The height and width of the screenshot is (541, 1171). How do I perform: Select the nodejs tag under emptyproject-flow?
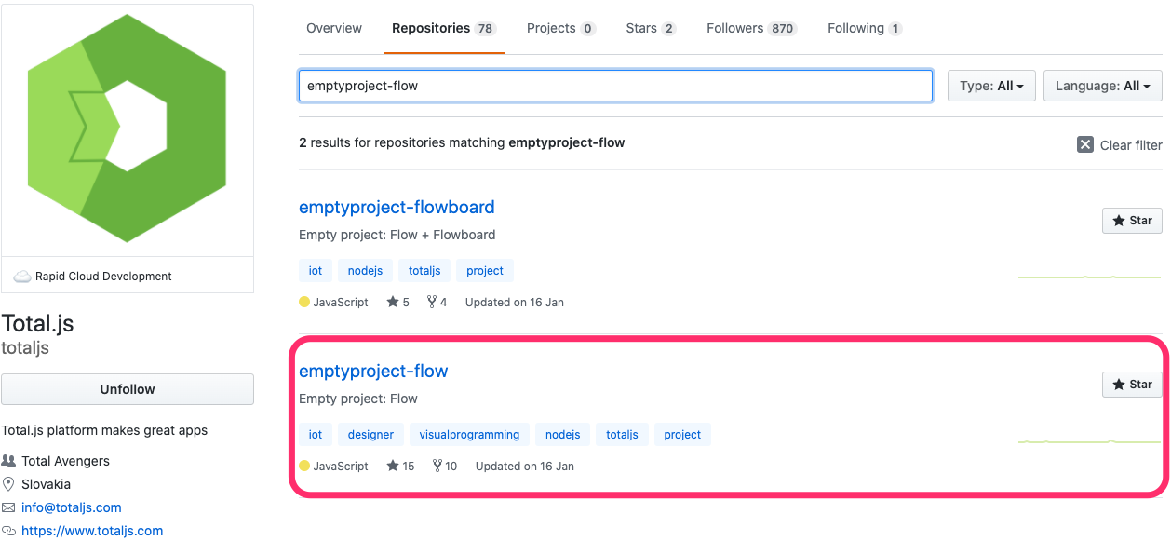562,435
